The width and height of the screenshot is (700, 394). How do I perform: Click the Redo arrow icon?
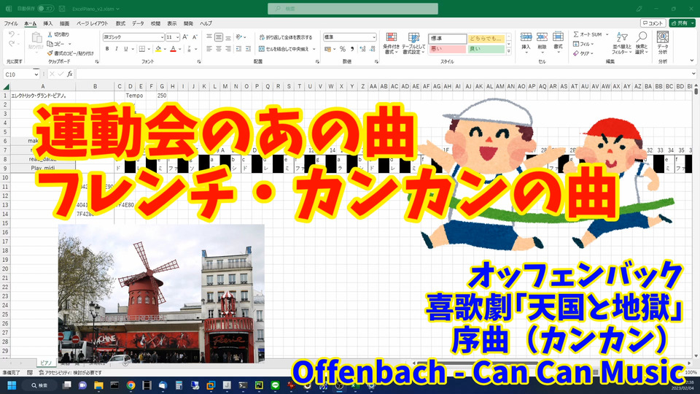[12, 44]
